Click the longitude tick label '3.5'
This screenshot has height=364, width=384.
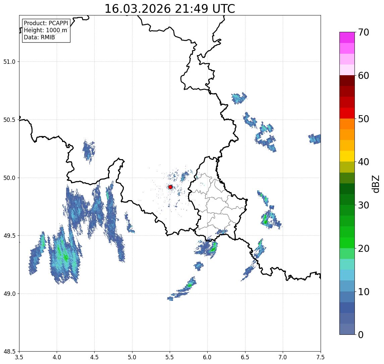click(19, 357)
